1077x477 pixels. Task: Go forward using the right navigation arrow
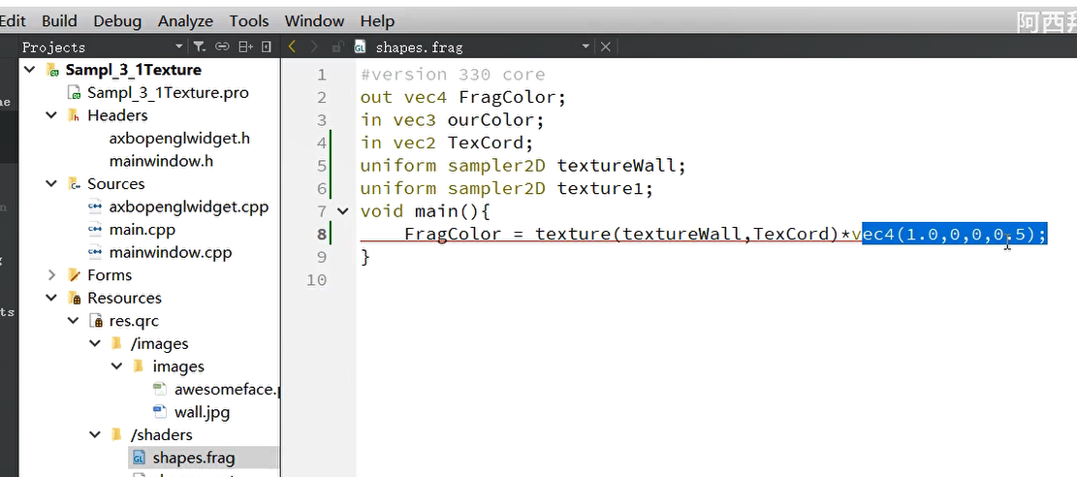coord(314,47)
